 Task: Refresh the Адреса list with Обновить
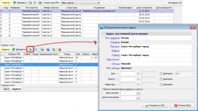(x=19, y=50)
